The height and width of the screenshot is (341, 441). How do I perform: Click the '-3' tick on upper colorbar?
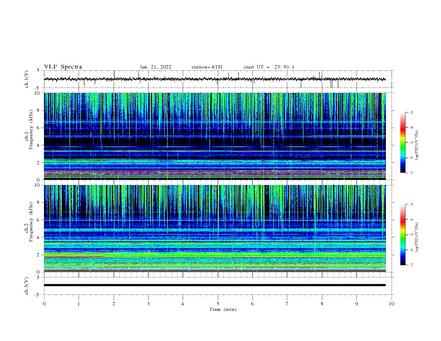pos(410,112)
